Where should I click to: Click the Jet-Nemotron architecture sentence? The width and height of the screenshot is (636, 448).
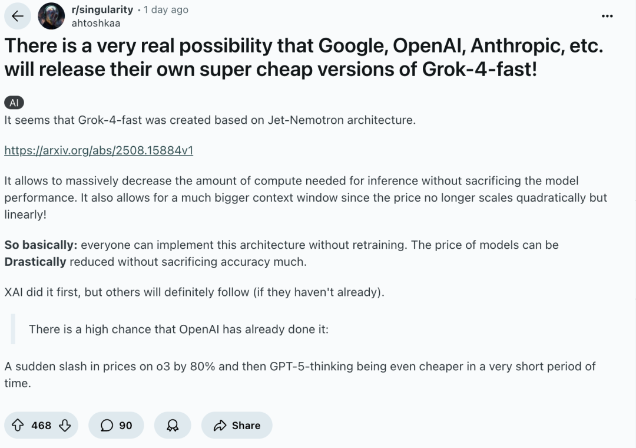click(x=210, y=120)
